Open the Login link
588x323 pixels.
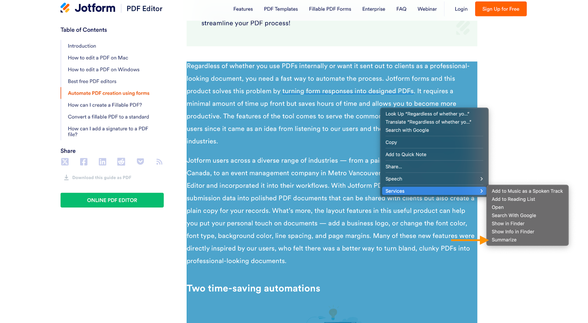(x=461, y=9)
